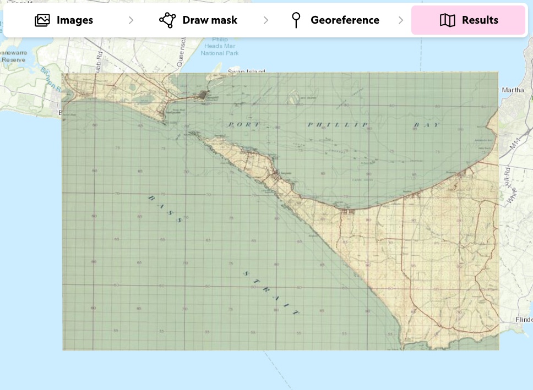Click the Heads Mar National Park label
533x390 pixels.
(x=219, y=50)
